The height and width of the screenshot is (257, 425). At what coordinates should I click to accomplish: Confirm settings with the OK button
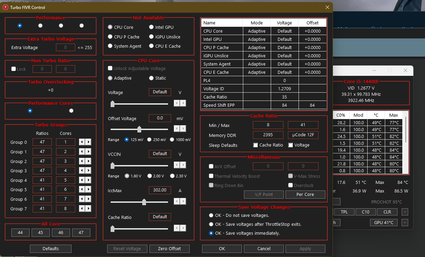tap(222, 249)
